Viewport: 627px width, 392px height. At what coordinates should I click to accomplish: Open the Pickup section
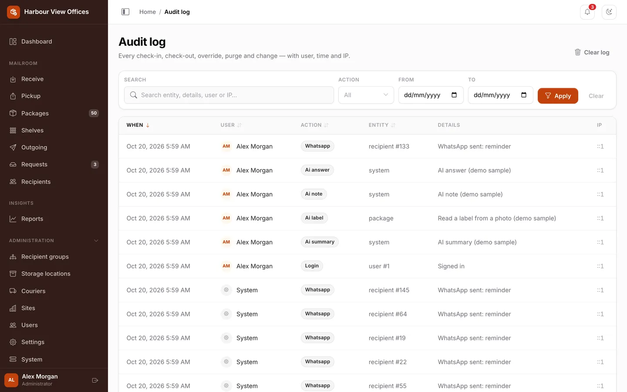click(x=54, y=96)
